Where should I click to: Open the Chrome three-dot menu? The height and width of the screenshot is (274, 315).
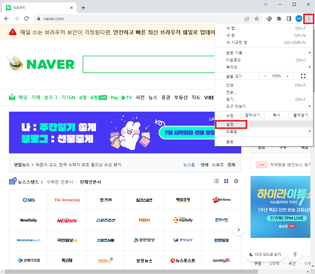point(309,19)
